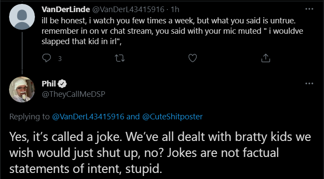
Task: Click the verified badge next to Phil
Action: pyautogui.click(x=62, y=84)
